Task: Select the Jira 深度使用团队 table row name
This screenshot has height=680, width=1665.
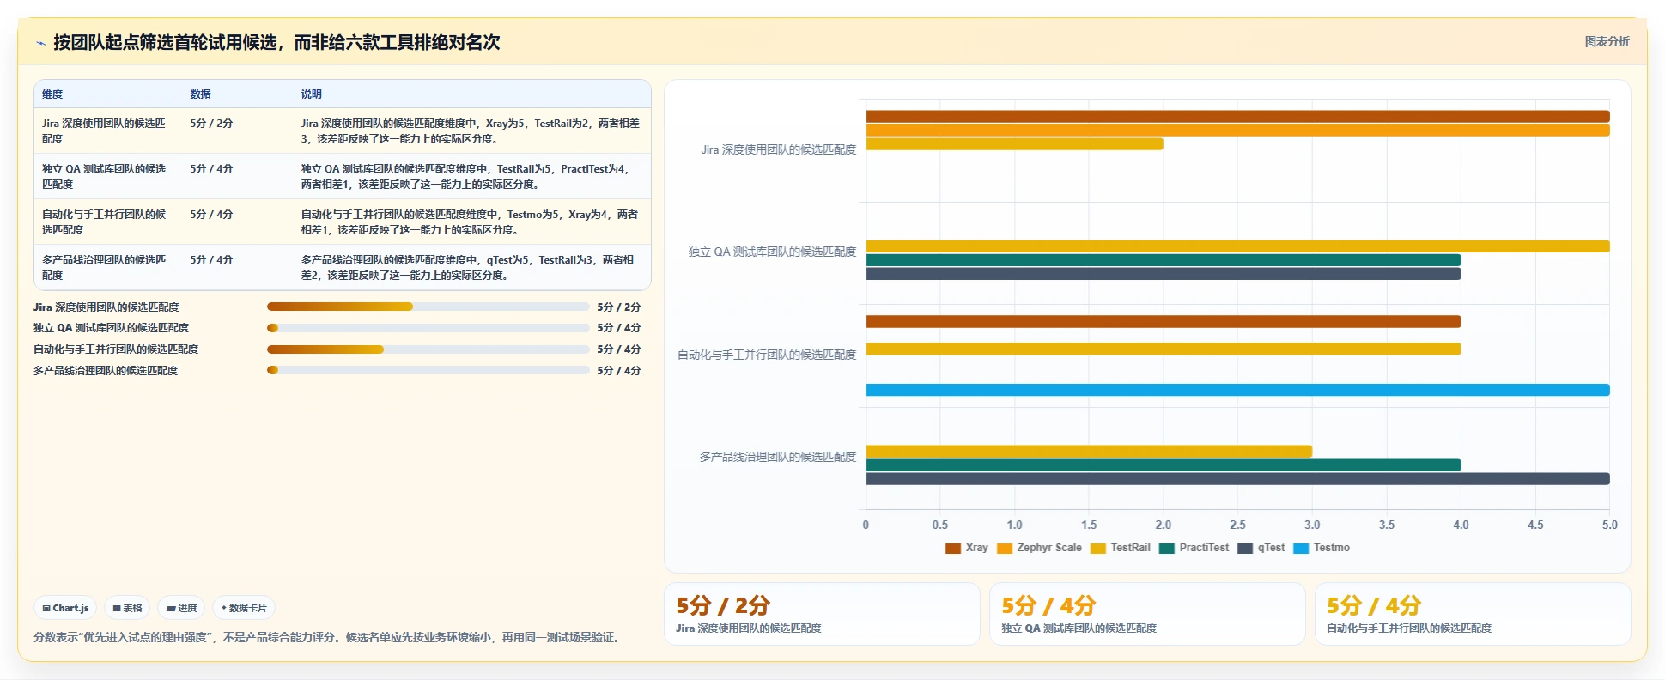Action: 104,131
